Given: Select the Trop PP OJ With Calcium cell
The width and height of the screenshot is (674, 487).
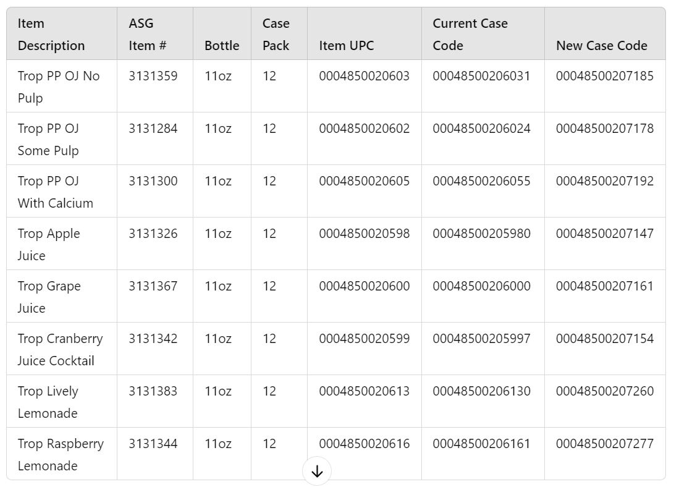Looking at the screenshot, I should point(56,192).
